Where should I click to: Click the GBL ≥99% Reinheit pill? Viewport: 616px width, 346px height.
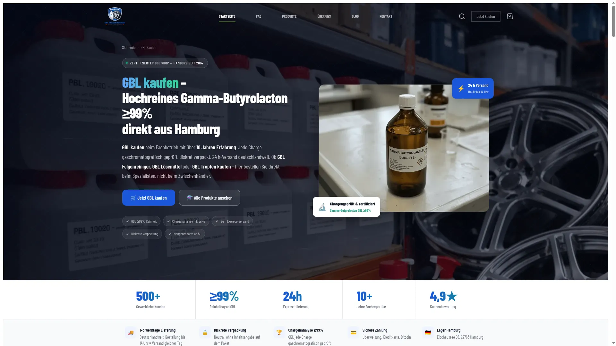pos(141,221)
